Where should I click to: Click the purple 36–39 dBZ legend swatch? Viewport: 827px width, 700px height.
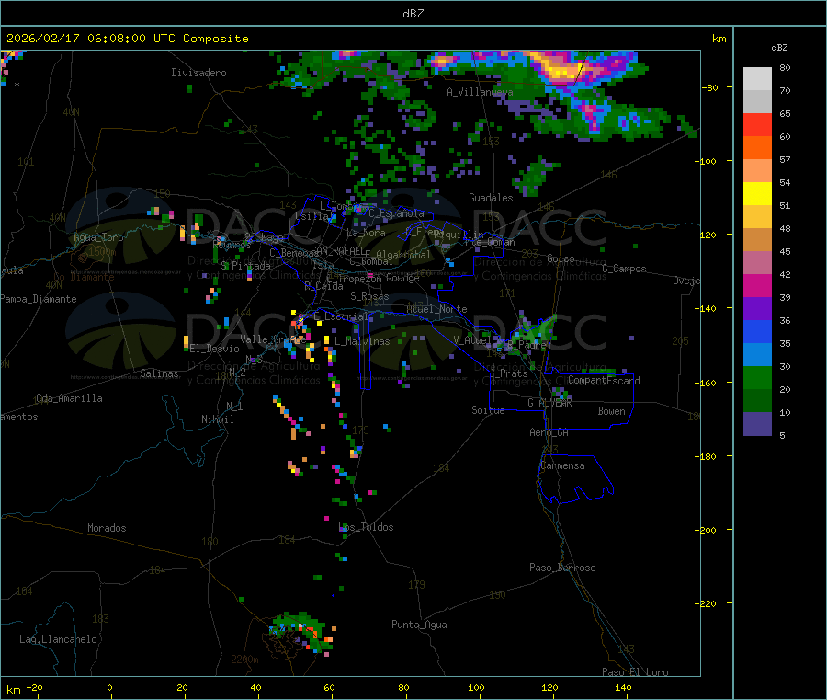(757, 309)
